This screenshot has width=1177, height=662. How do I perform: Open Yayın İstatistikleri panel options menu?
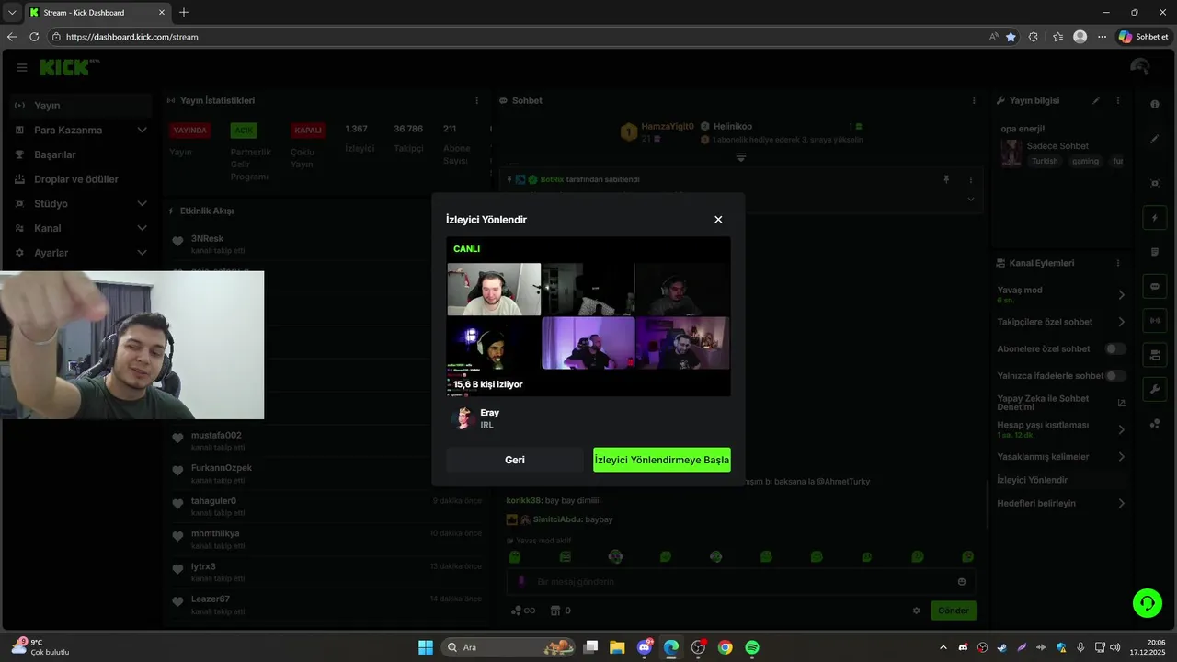tap(476, 100)
